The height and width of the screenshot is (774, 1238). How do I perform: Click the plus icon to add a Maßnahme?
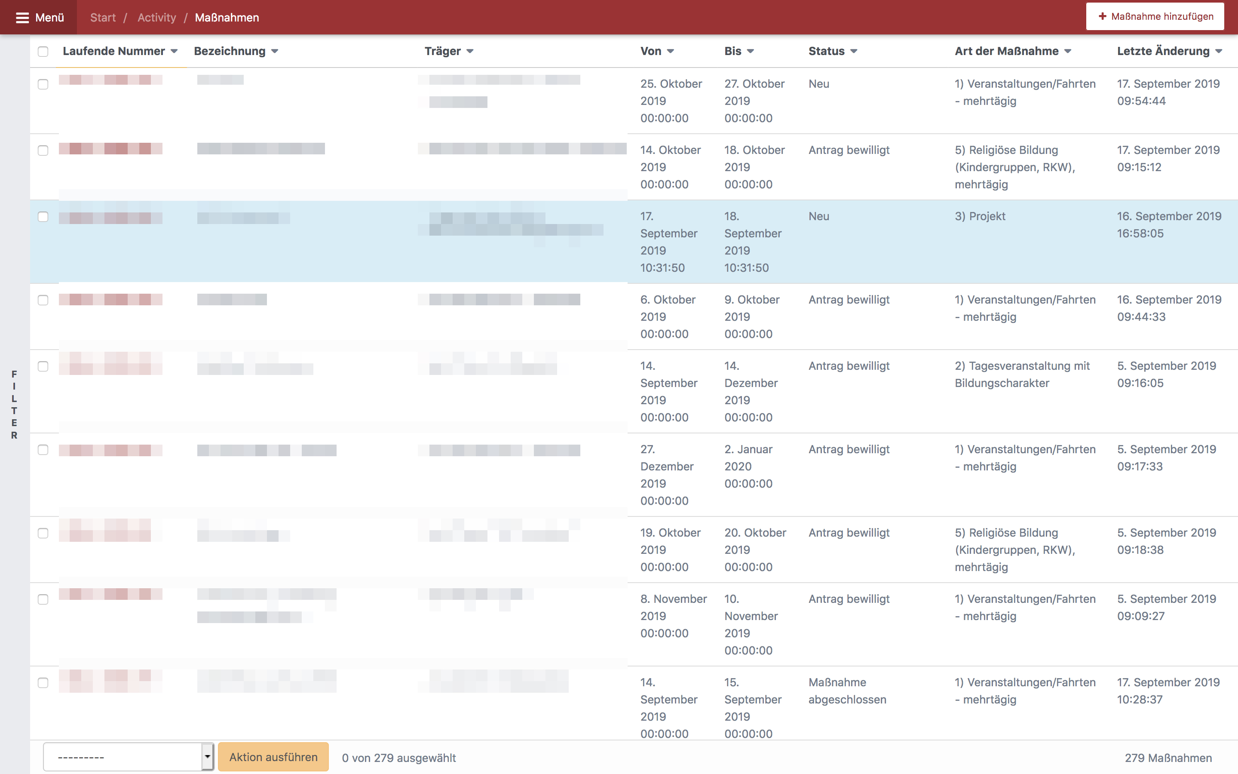pos(1103,16)
